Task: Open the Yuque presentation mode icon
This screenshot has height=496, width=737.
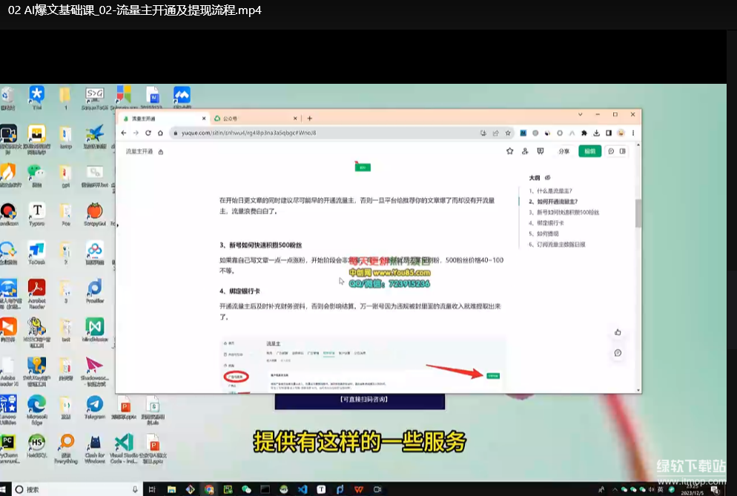Action: [x=541, y=151]
